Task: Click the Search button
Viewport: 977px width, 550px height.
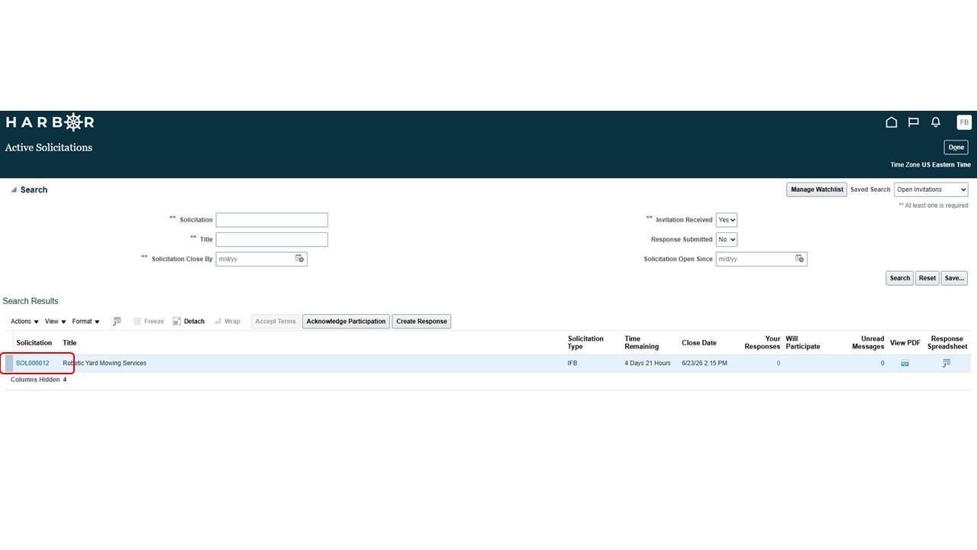Action: click(x=900, y=278)
